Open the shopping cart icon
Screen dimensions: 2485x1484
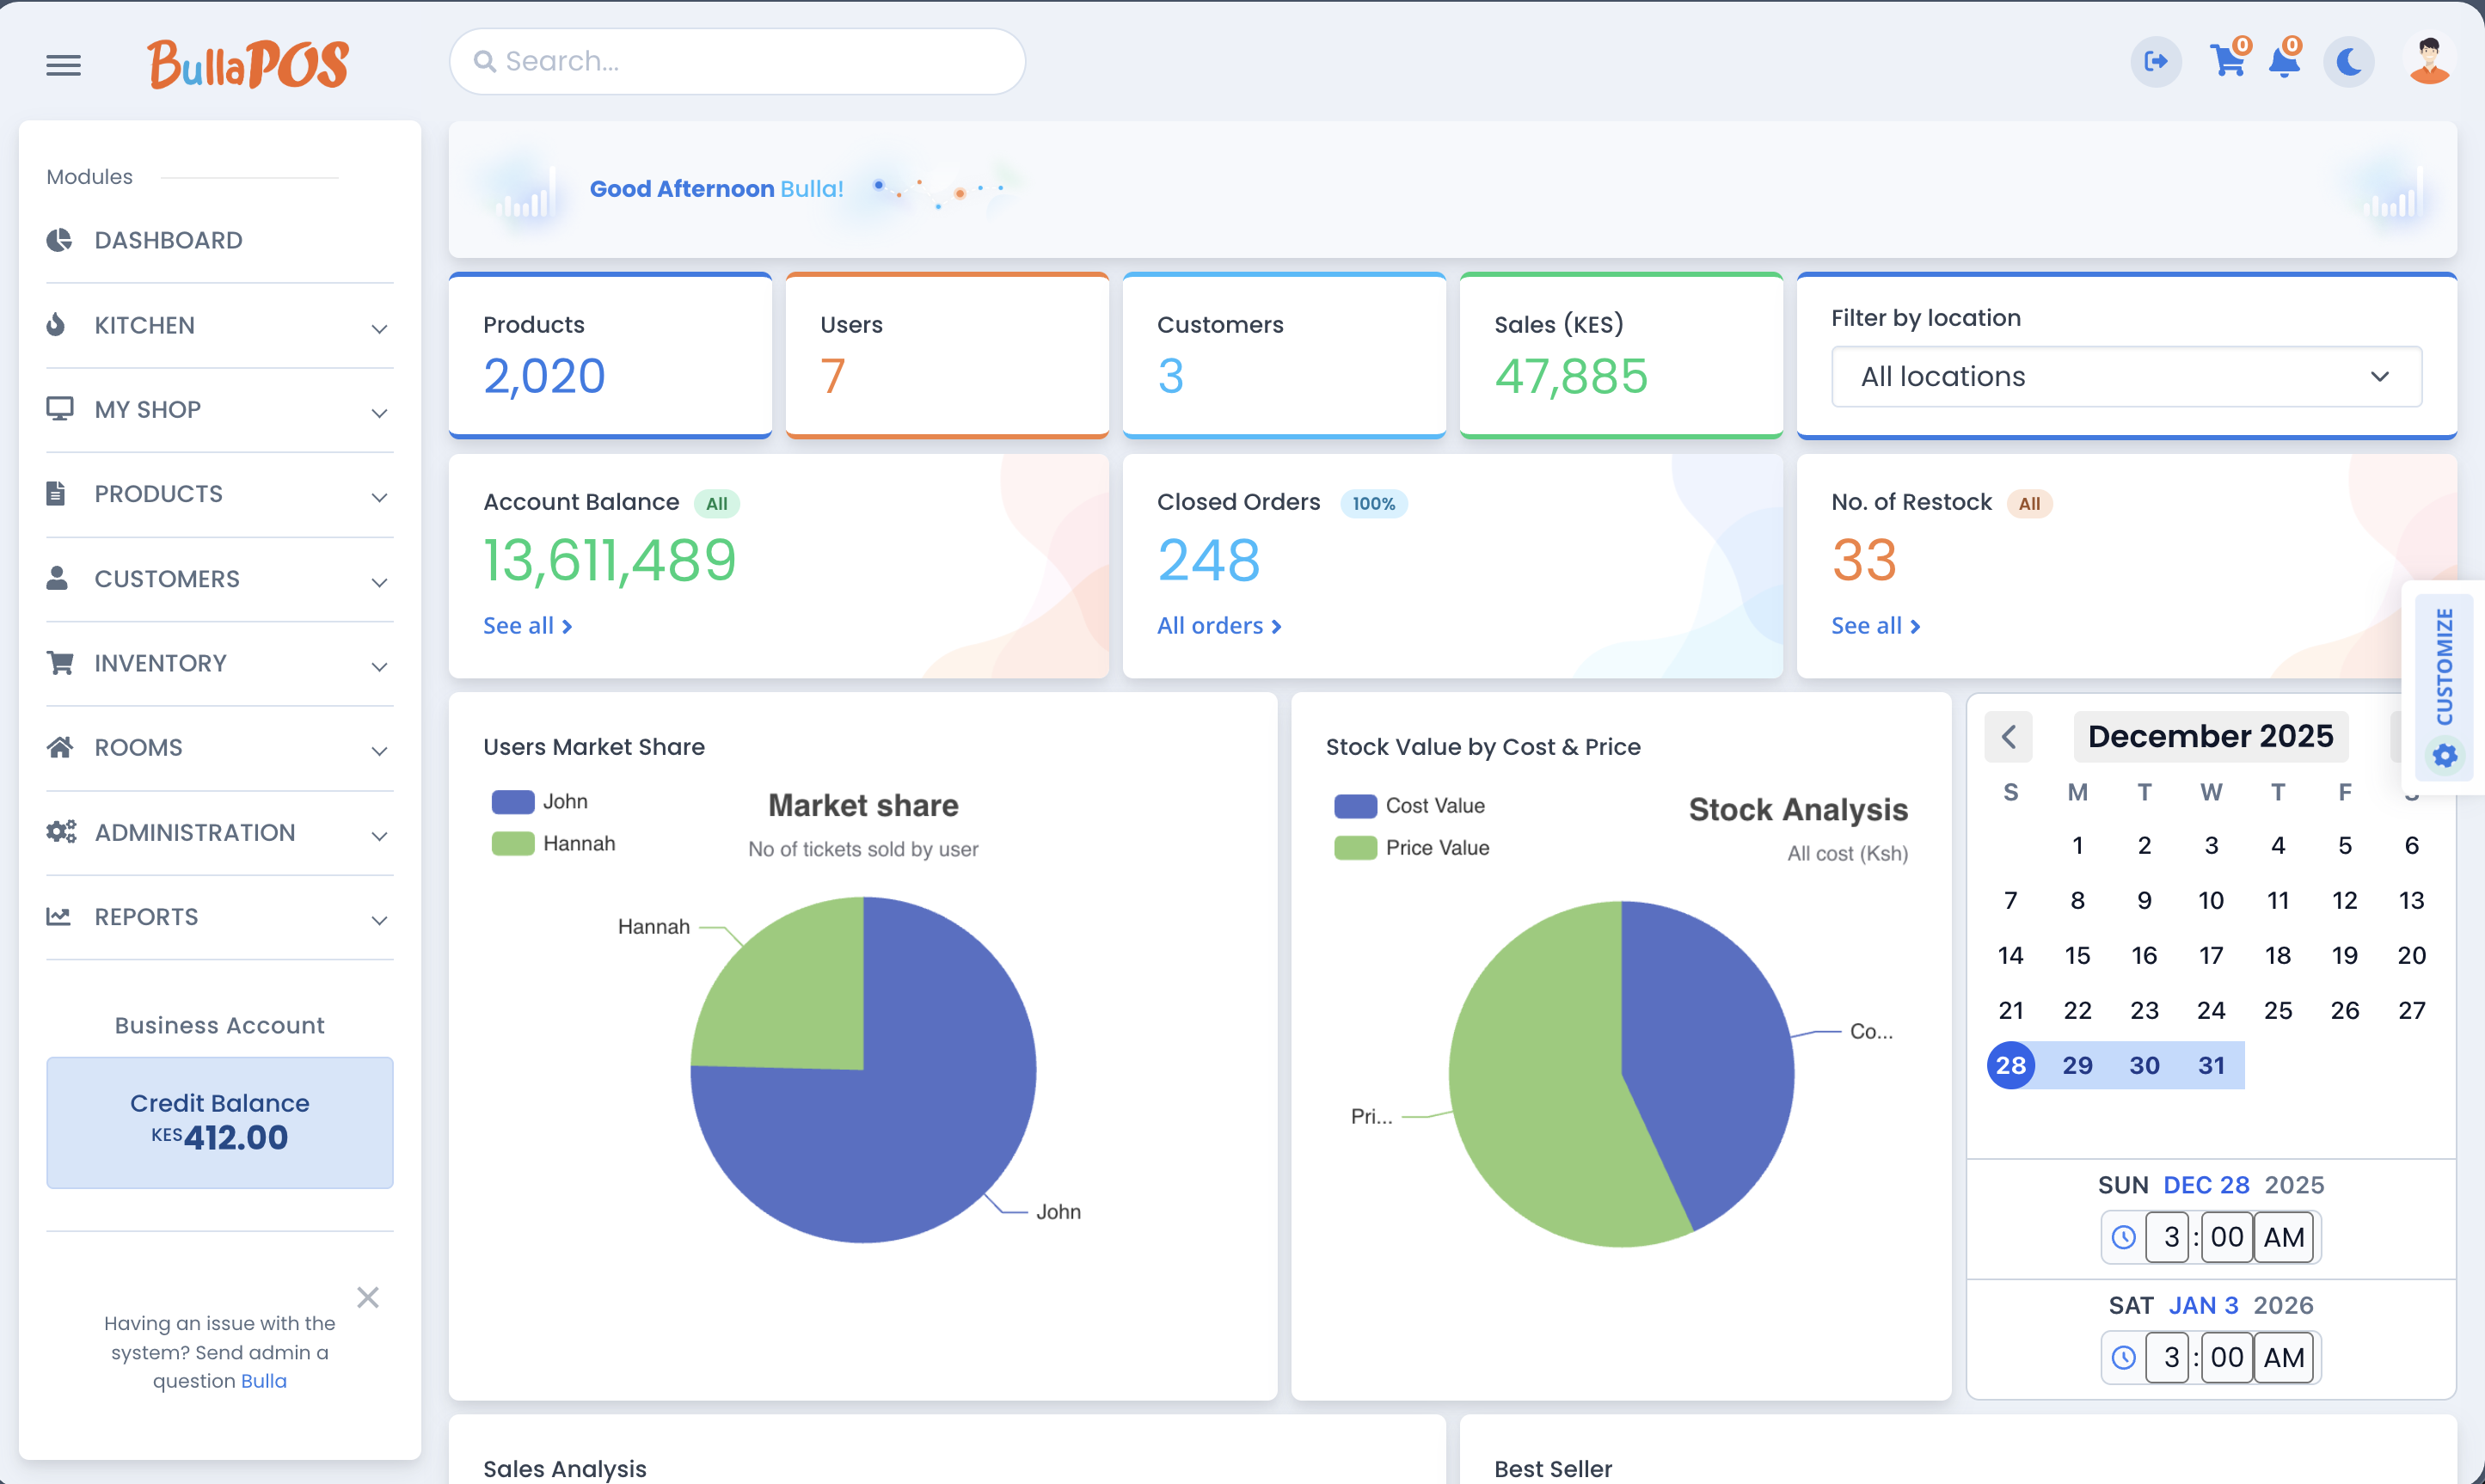click(x=2227, y=62)
